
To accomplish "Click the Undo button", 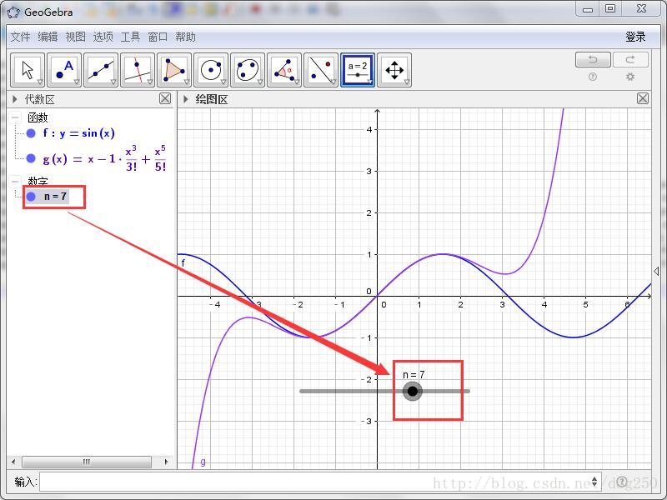I will click(593, 59).
